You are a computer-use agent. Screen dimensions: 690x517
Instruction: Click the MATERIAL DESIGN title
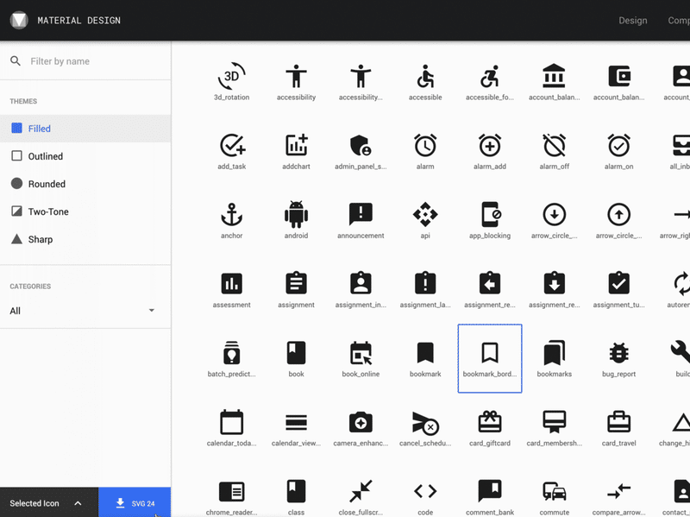tap(78, 20)
